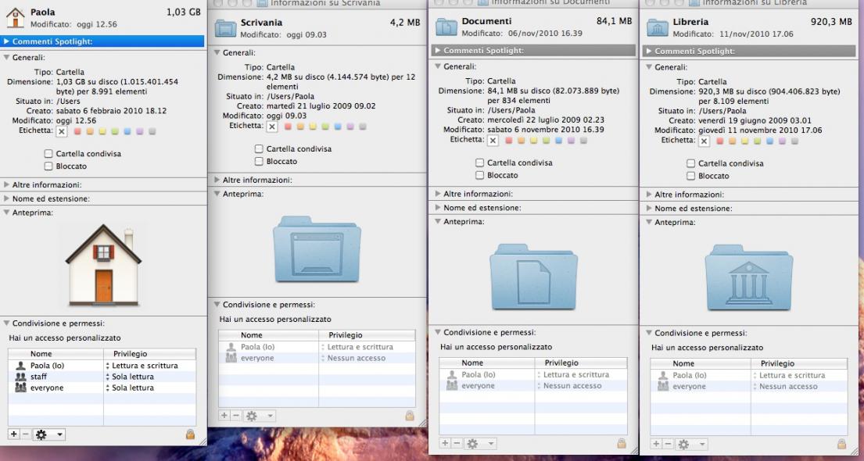Enable Bloccato in Libreria window
This screenshot has width=864, height=461.
[x=691, y=176]
